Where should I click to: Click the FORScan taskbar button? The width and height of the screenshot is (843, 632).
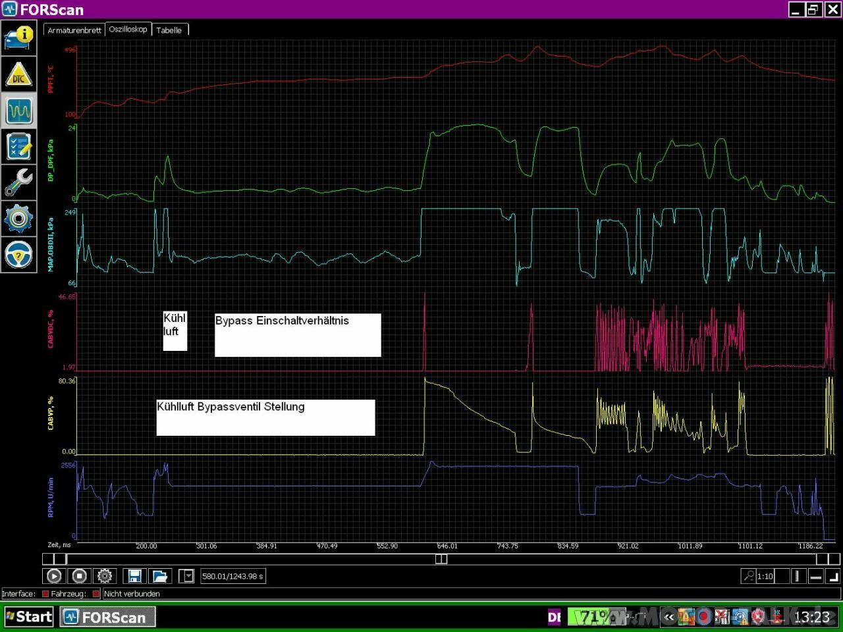107,617
